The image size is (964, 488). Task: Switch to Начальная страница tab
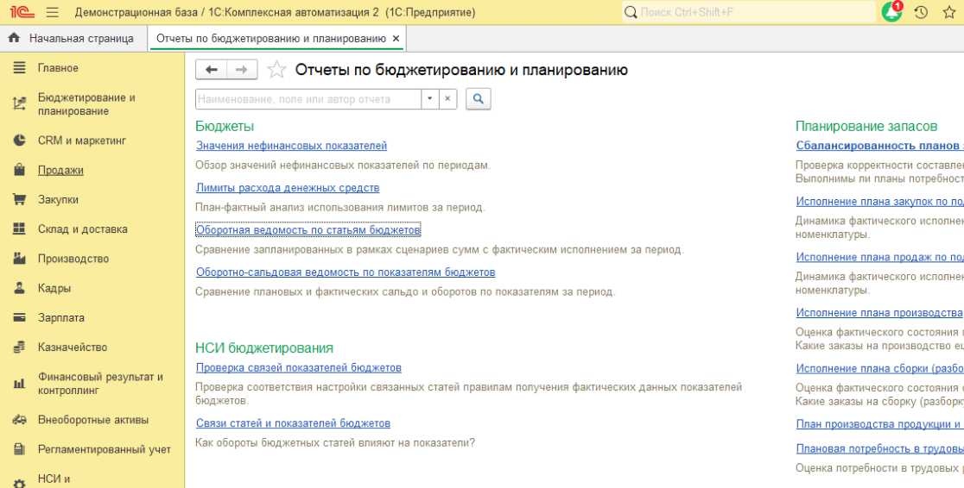75,38
